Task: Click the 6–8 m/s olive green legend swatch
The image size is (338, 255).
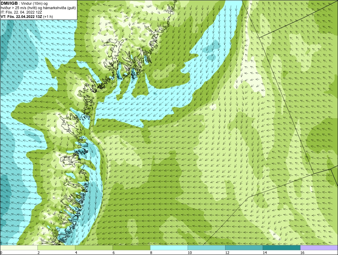Action: pyautogui.click(x=131, y=248)
